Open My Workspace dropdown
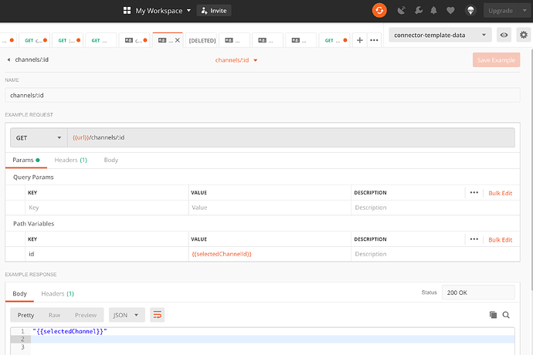The width and height of the screenshot is (533, 355). [163, 11]
